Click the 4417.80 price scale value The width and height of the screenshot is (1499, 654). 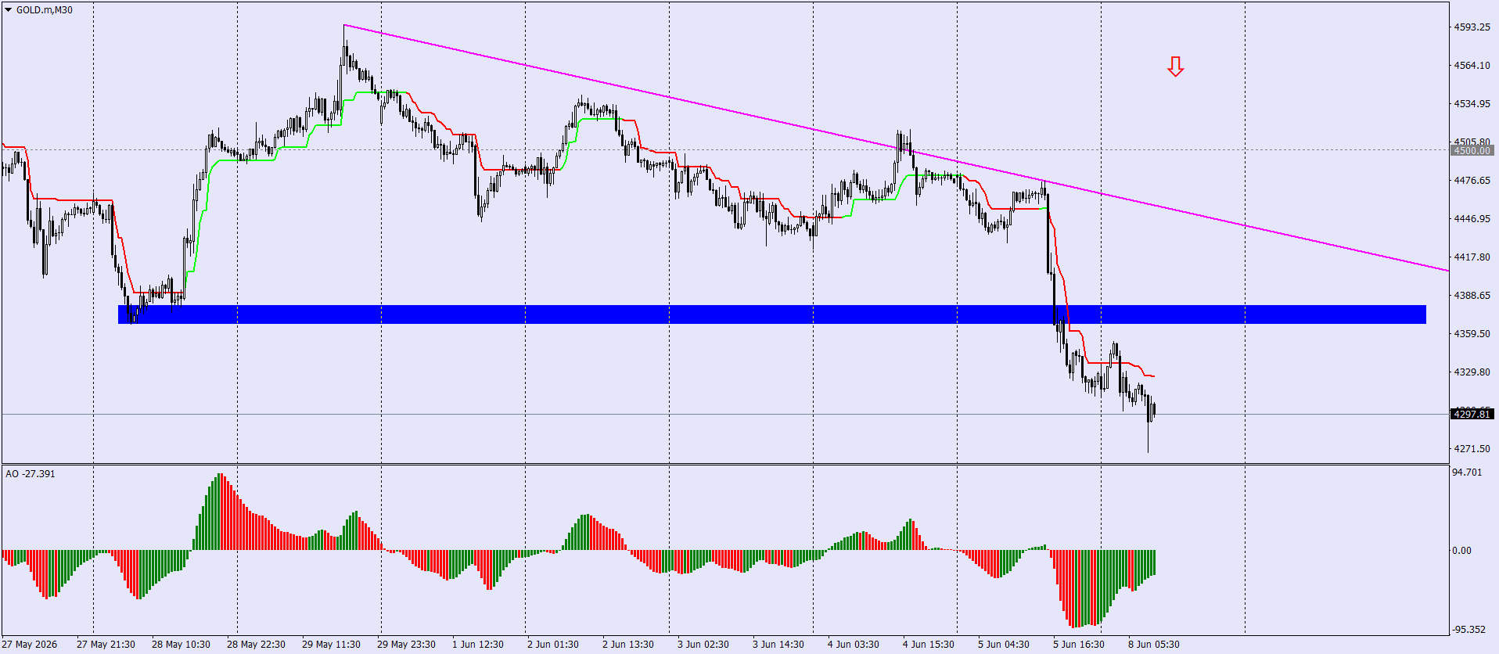coord(1472,257)
